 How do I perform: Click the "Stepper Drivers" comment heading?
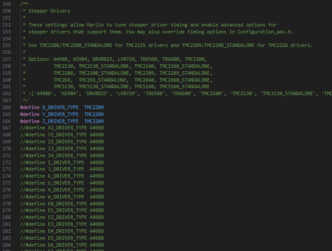point(49,11)
